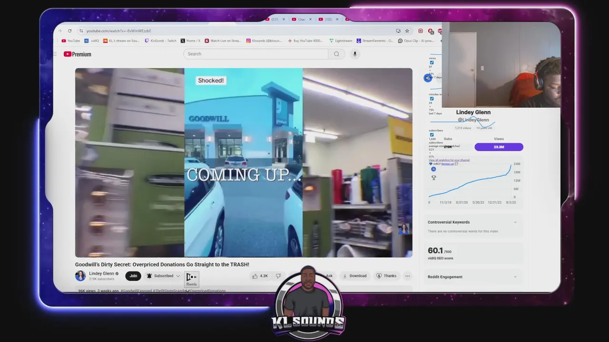Viewport: 609px width, 342px height.
Task: Open View all analytics for your channel link
Action: [449, 160]
